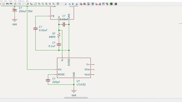Open the View menu
Screen dimensions: 182x102
pos(2,1)
